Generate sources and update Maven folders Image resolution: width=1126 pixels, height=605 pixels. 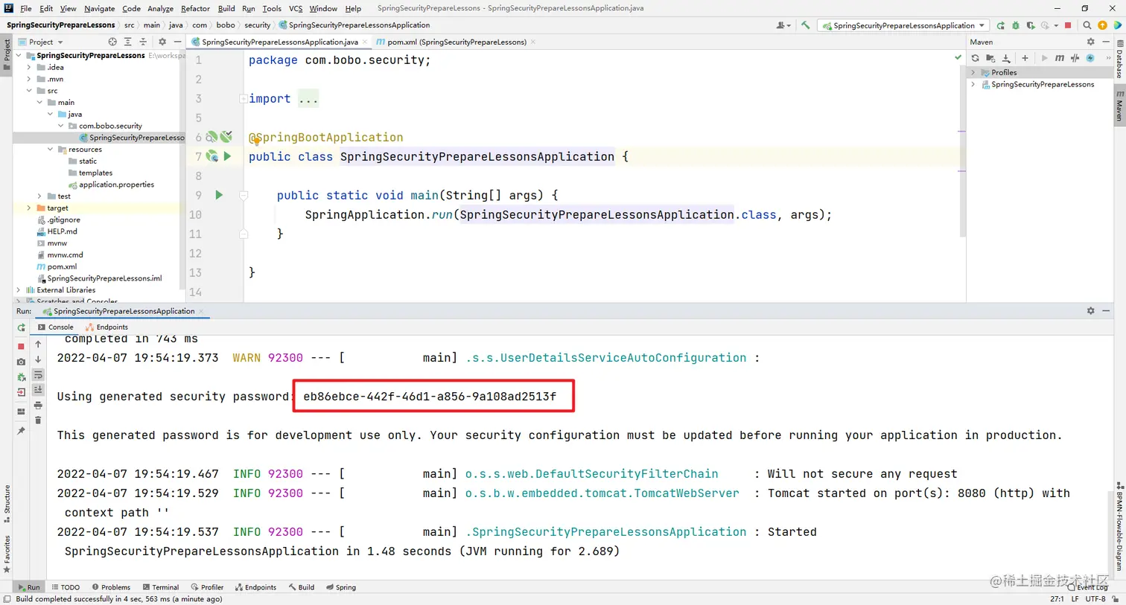click(x=990, y=58)
